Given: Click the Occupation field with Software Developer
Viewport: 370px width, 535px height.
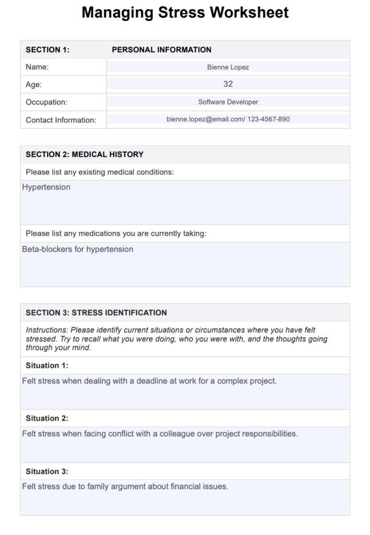Looking at the screenshot, I should click(x=228, y=102).
